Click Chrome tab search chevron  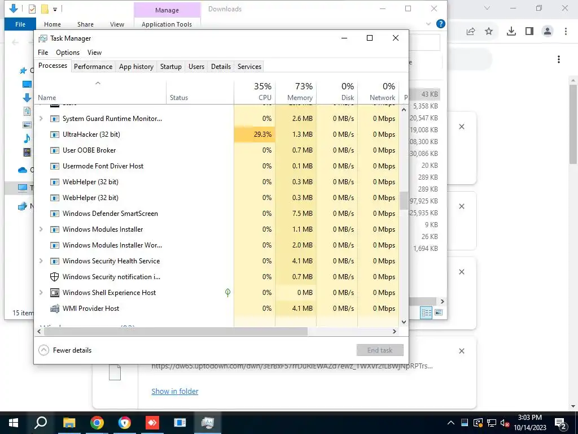point(487,8)
